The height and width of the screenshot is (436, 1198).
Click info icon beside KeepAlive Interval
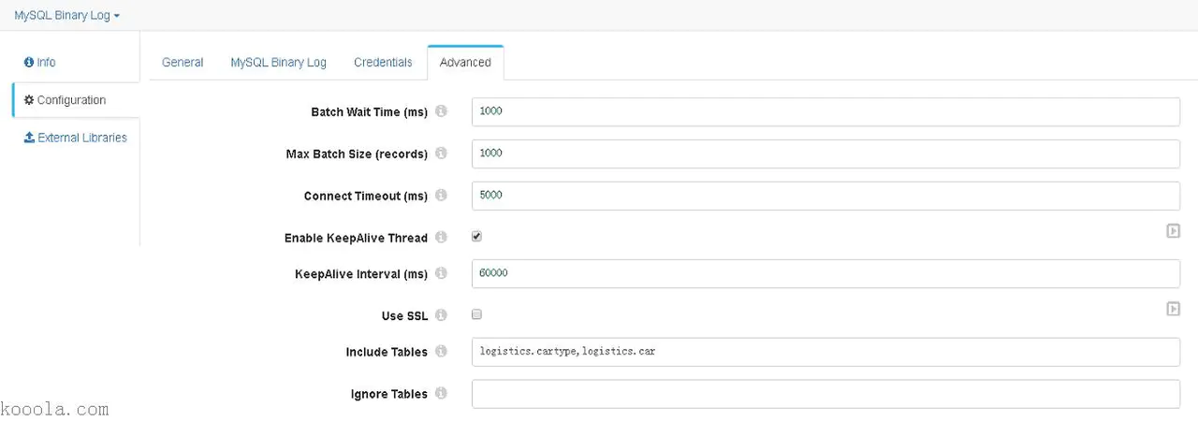442,273
